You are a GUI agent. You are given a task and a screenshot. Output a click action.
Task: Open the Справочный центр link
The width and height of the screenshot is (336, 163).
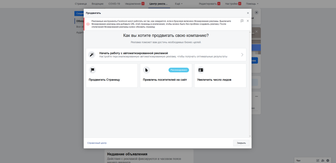tap(97, 143)
